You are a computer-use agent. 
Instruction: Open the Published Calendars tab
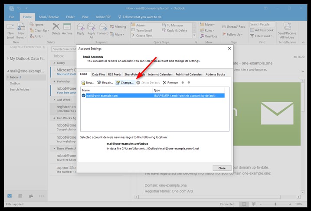coord(189,74)
